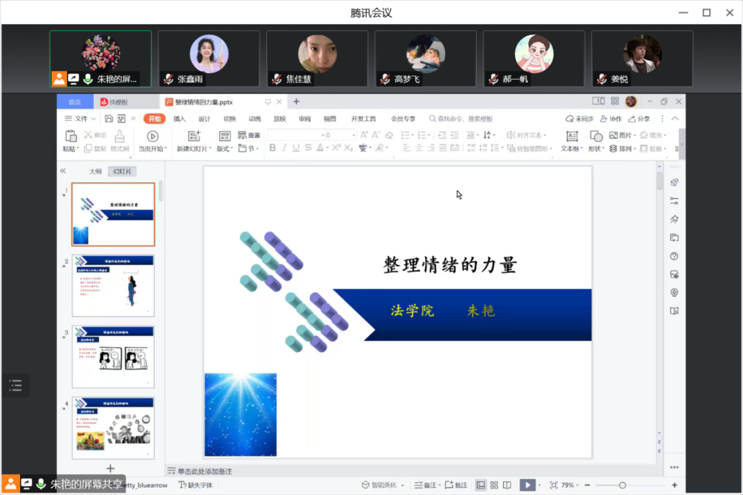This screenshot has height=495, width=743.
Task: Click the zoom slider handle
Action: [x=623, y=485]
